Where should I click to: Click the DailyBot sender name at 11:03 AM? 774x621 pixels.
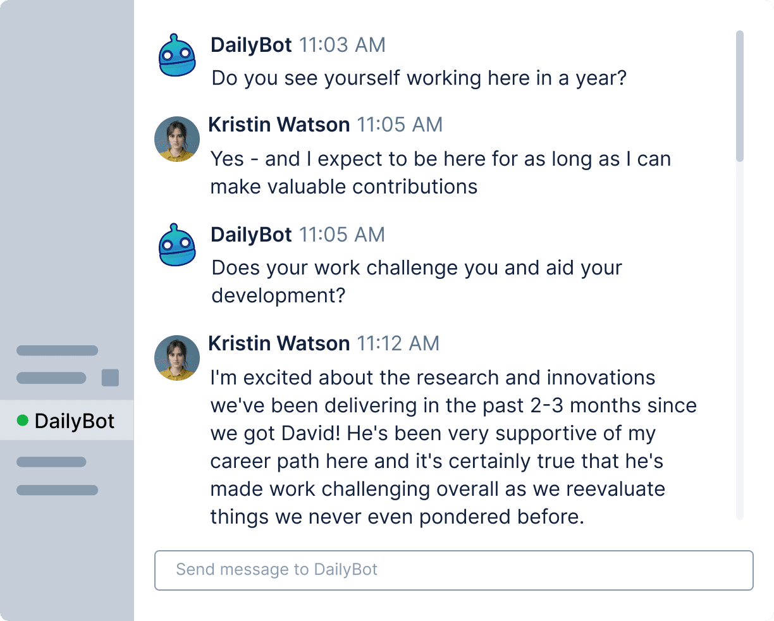pyautogui.click(x=251, y=45)
